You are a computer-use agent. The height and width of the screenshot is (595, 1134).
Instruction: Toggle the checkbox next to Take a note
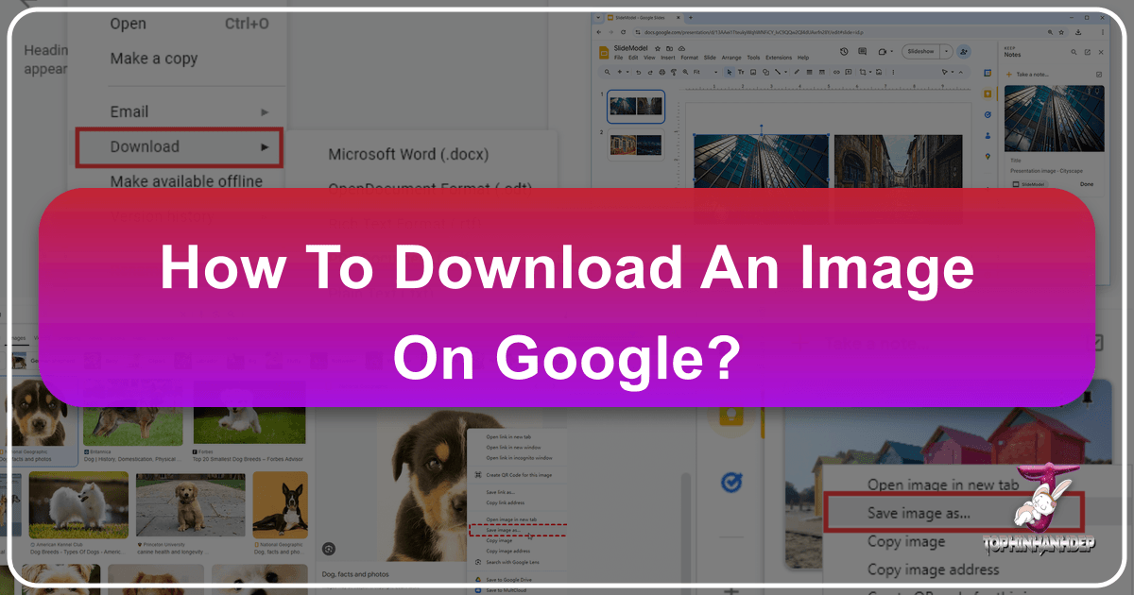click(1098, 75)
